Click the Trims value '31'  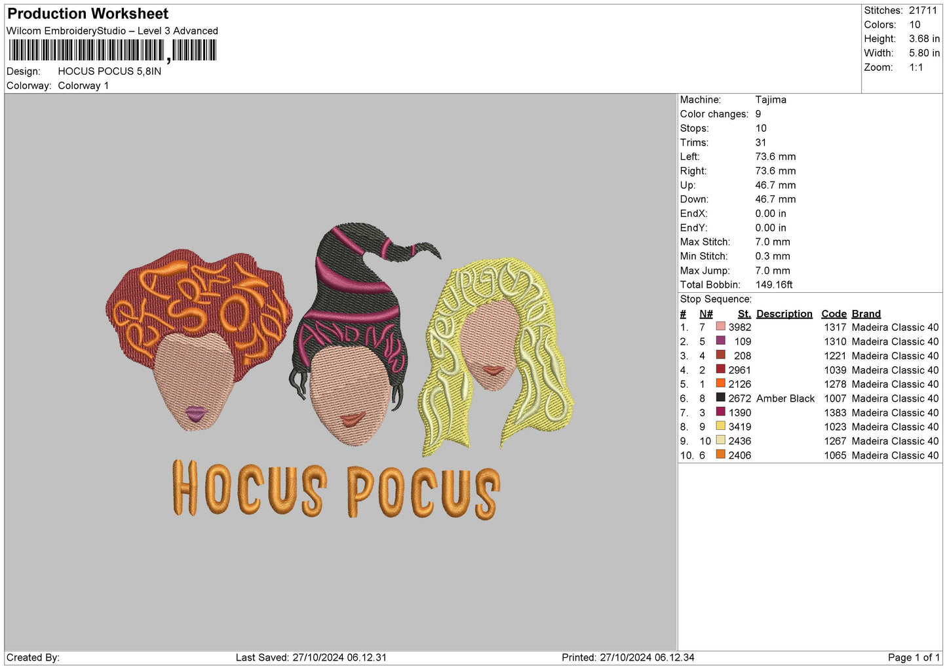(761, 142)
